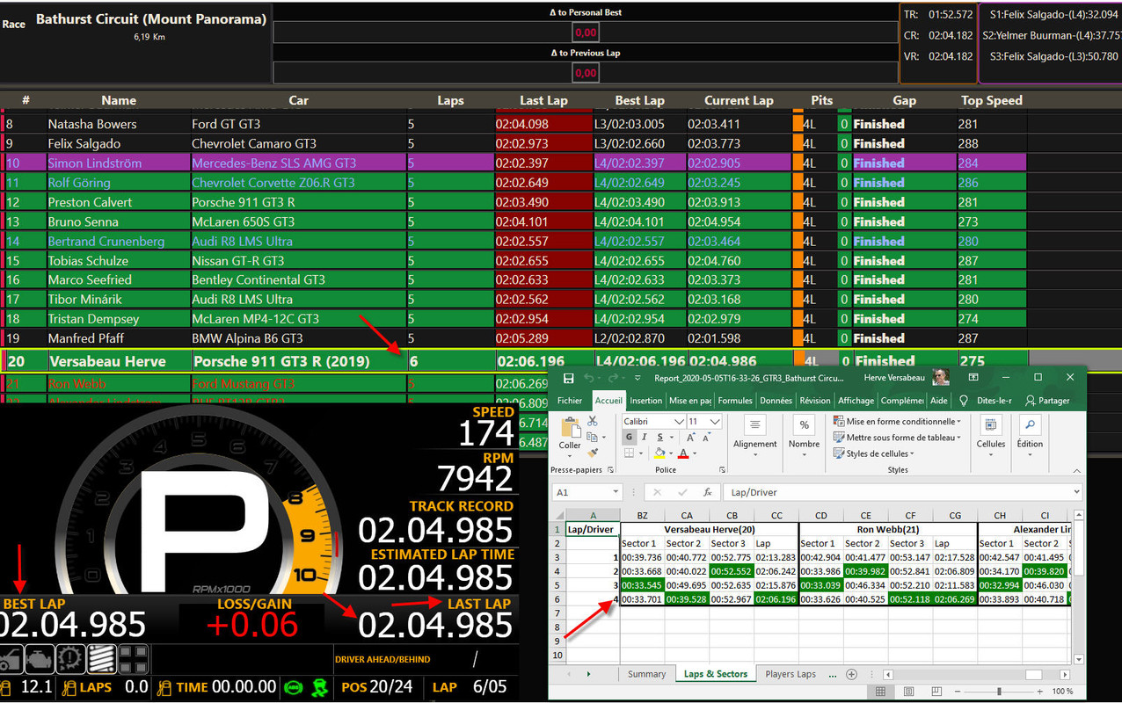Switch to the Insertion ribbon tab
The image size is (1122, 703).
click(x=646, y=401)
